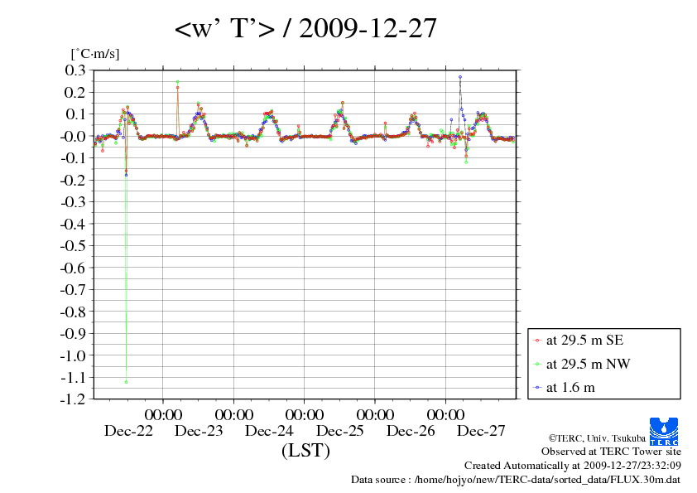697x493 pixels.
Task: Click the green 29.5 m NW legend marker
Action: [537, 365]
